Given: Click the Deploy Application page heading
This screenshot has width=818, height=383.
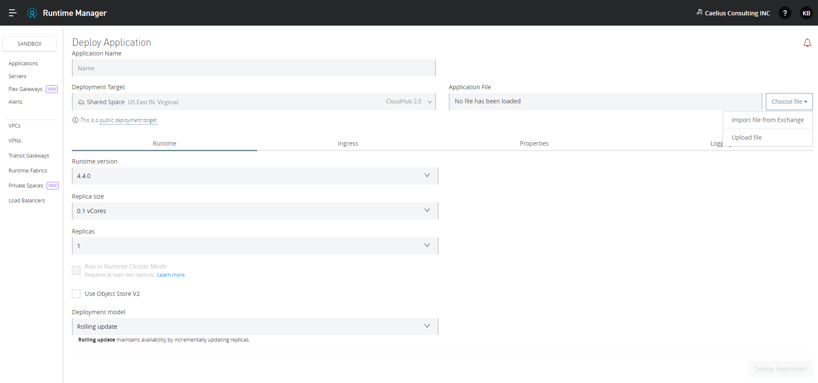Looking at the screenshot, I should pyautogui.click(x=112, y=42).
